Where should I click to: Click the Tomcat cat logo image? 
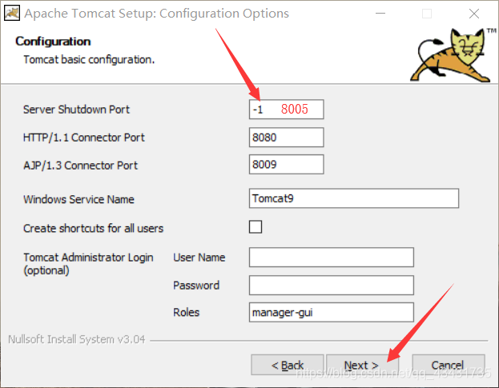pyautogui.click(x=452, y=54)
